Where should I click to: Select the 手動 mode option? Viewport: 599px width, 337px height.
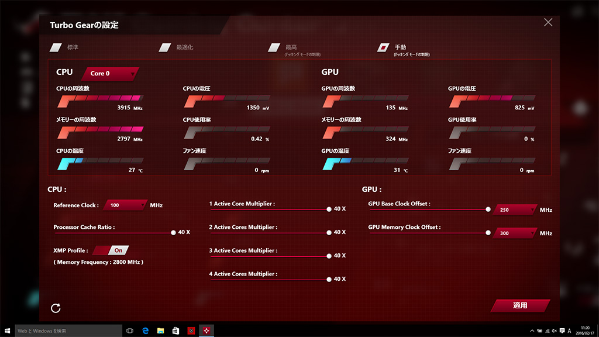(x=383, y=47)
